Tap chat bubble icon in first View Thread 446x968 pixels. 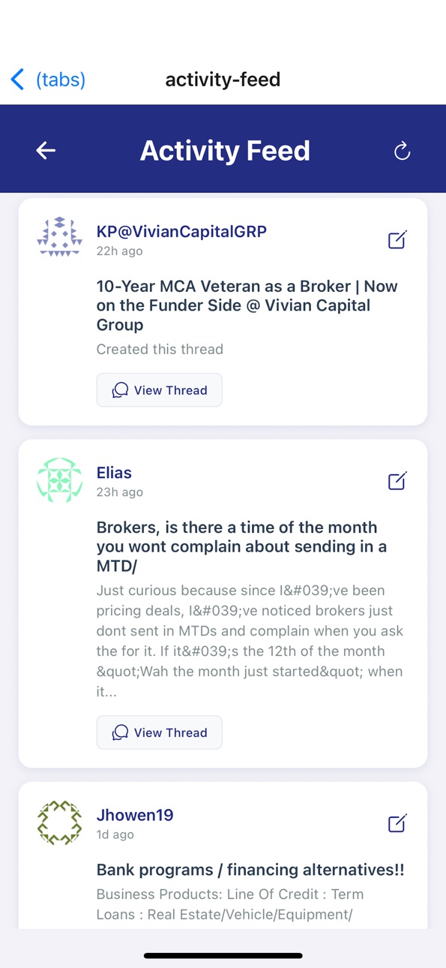tap(120, 390)
